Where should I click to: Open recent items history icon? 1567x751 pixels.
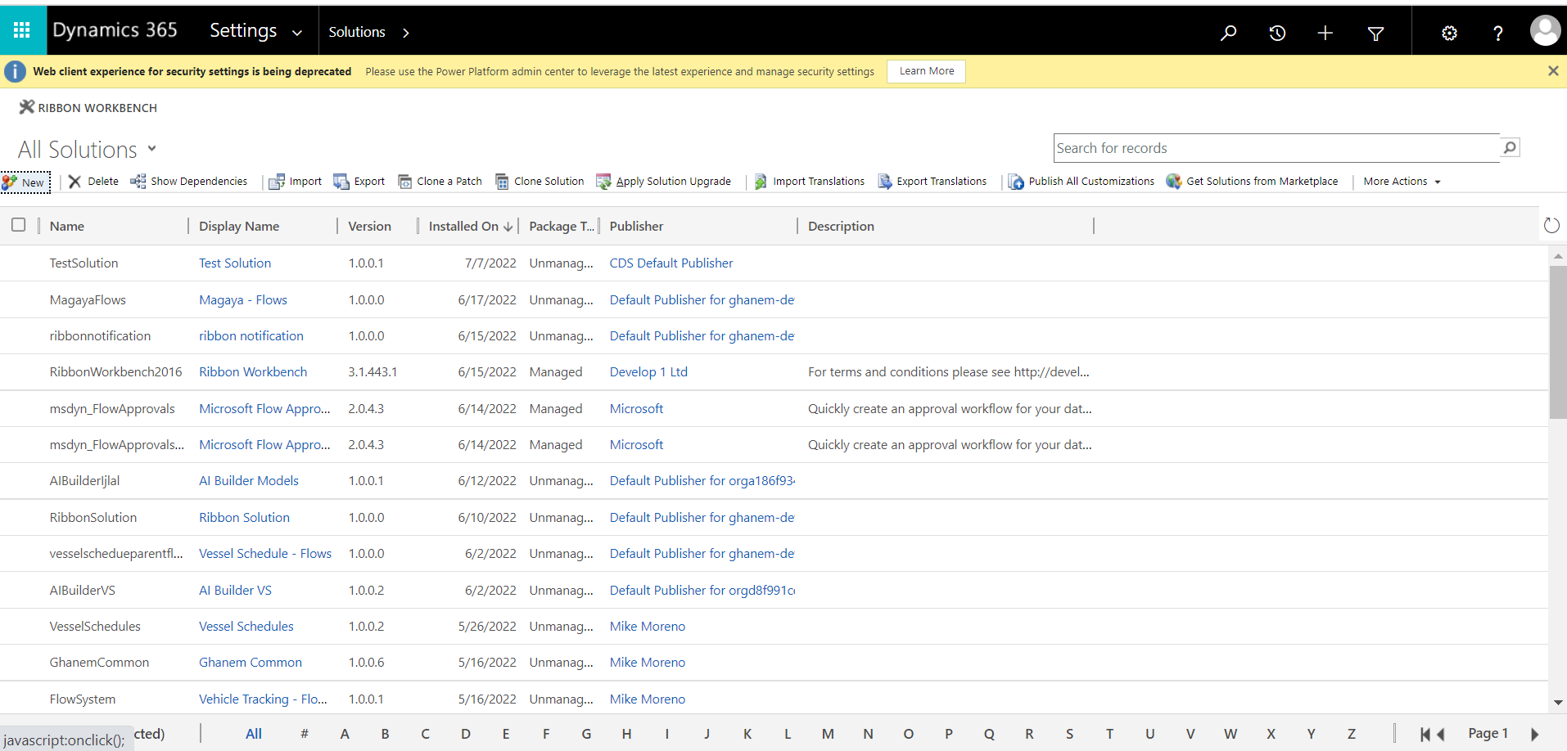(x=1277, y=33)
